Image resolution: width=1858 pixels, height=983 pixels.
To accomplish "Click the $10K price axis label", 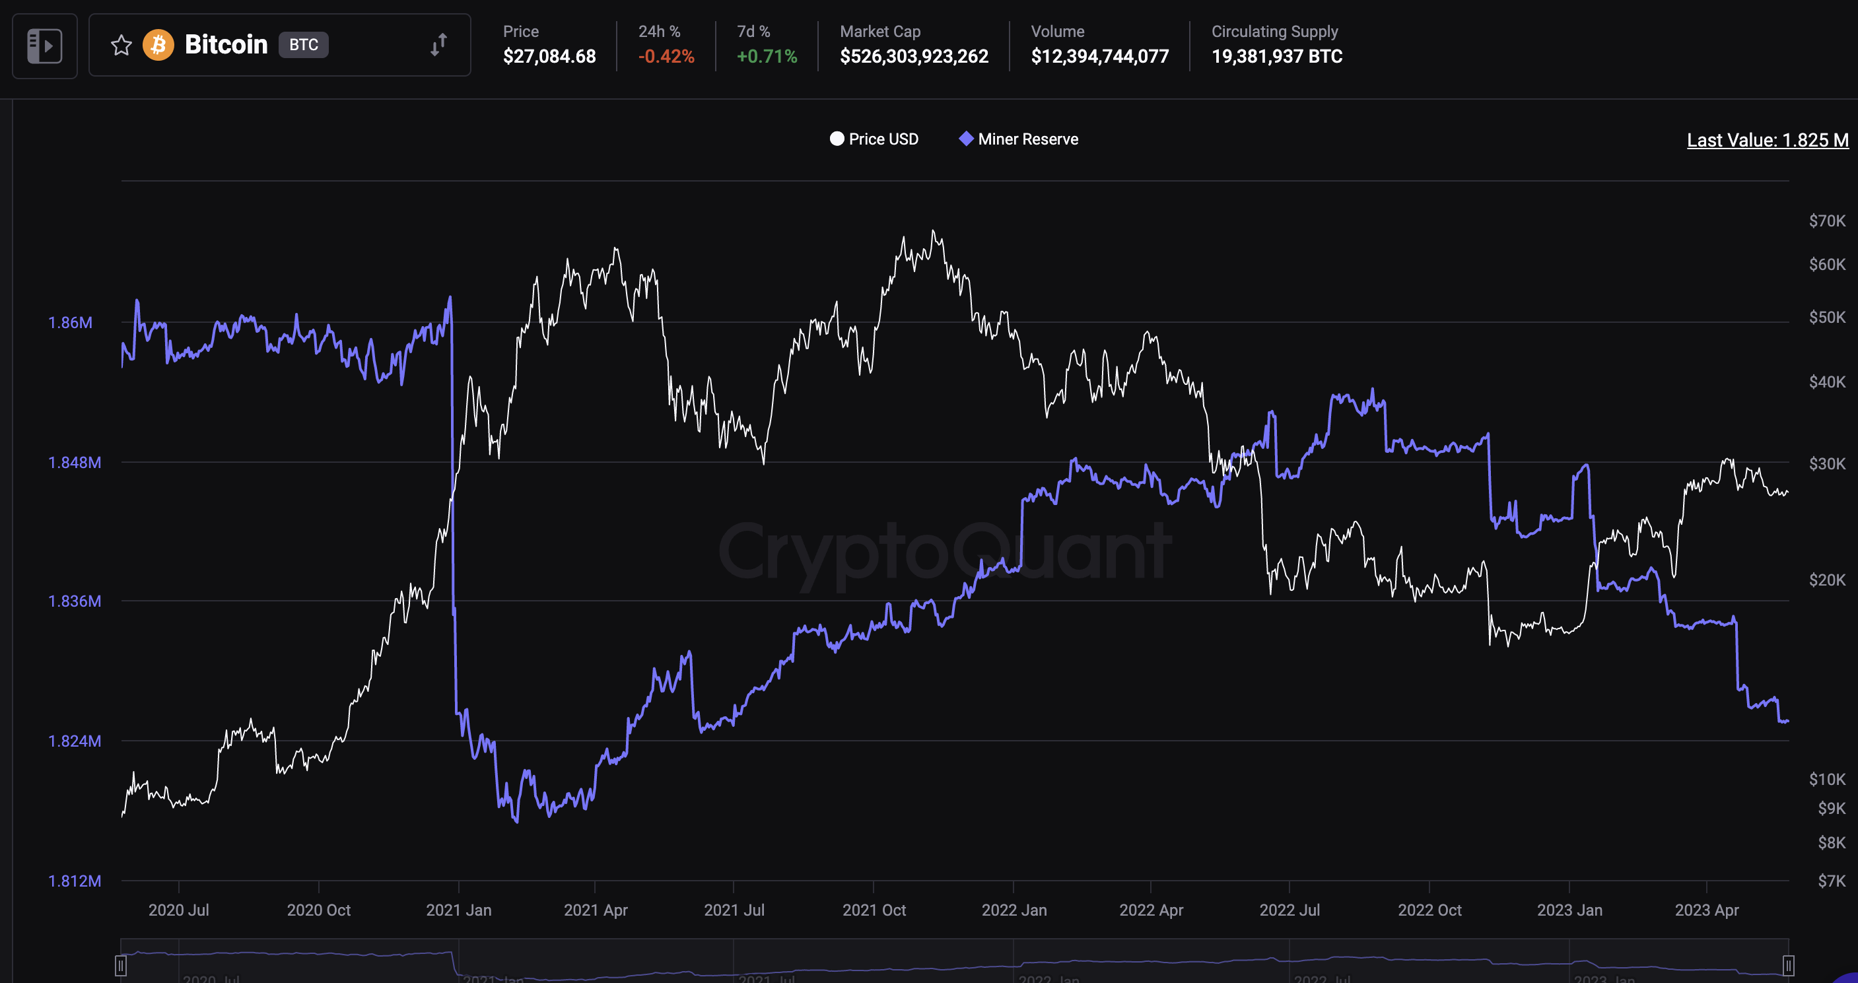I will coord(1827,779).
